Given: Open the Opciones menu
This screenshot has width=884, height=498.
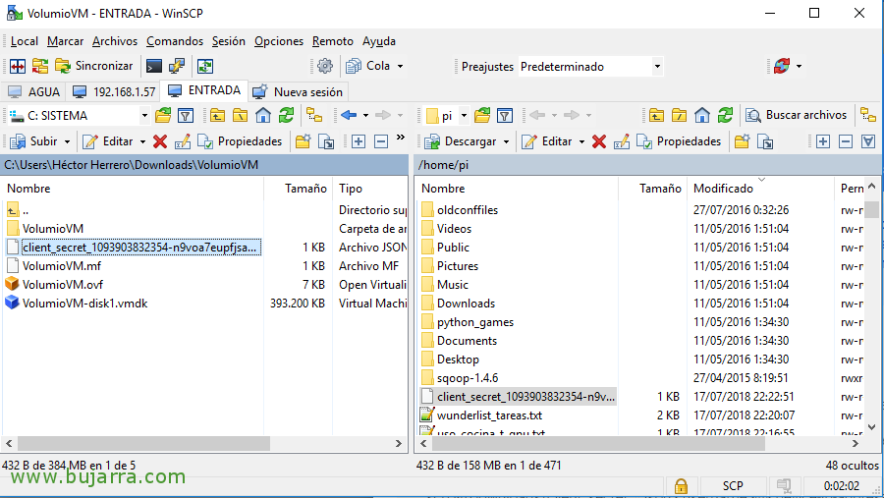Looking at the screenshot, I should (279, 41).
